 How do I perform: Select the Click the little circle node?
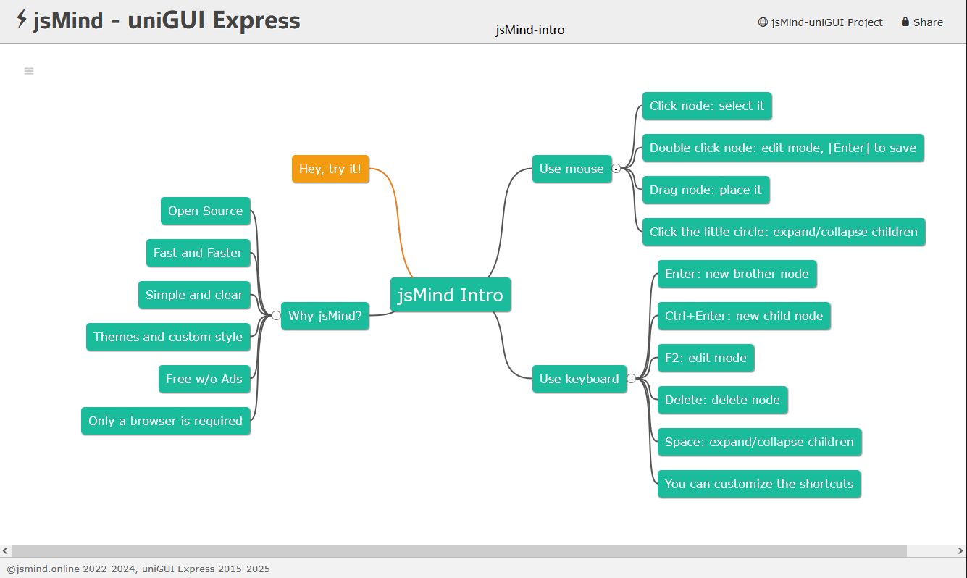pos(784,232)
